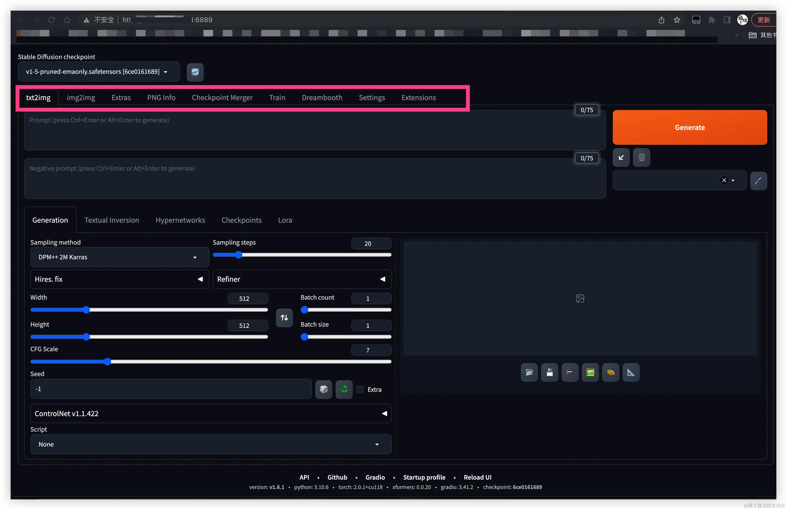Refresh the Stable Diffusion checkpoint list
The image size is (787, 510).
(x=195, y=72)
